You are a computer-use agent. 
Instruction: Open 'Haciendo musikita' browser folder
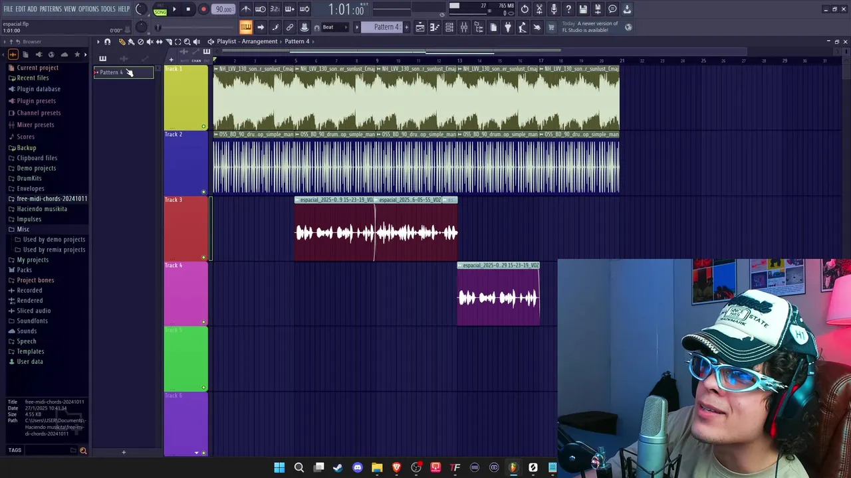42,209
